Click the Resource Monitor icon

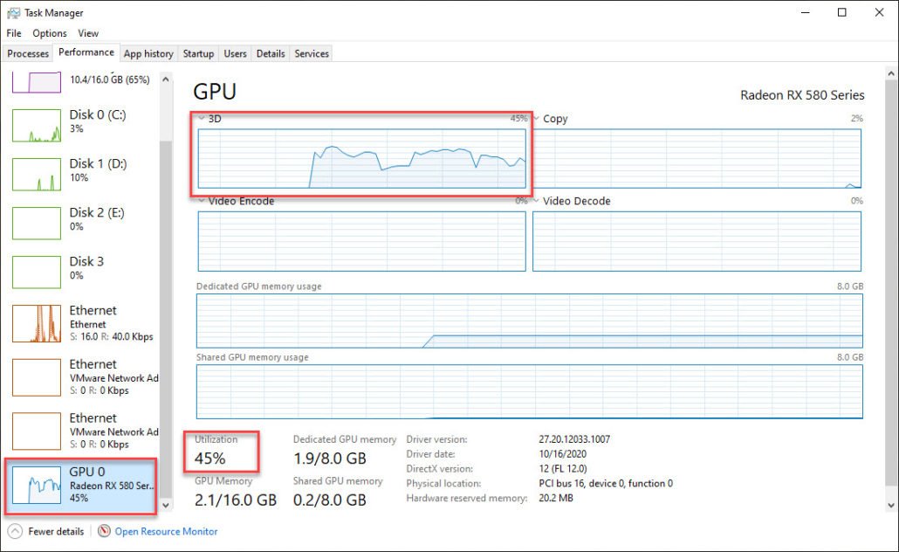click(104, 531)
